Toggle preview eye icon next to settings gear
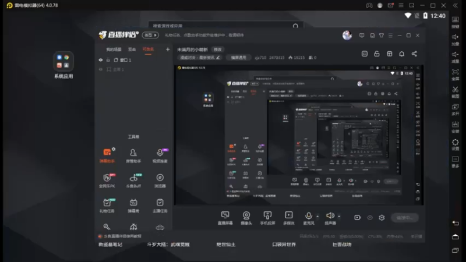Image resolution: width=466 pixels, height=262 pixels. tap(370, 217)
